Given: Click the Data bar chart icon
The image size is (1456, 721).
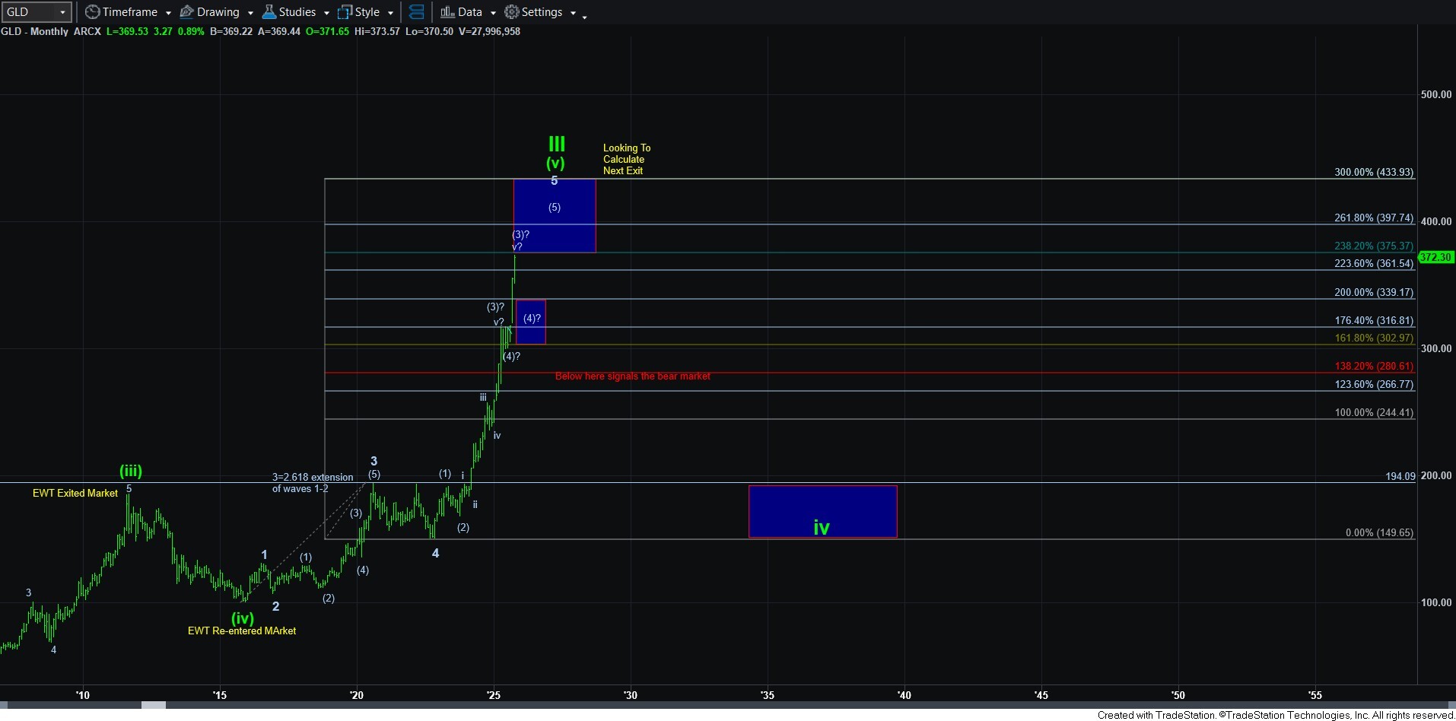Looking at the screenshot, I should 447,12.
